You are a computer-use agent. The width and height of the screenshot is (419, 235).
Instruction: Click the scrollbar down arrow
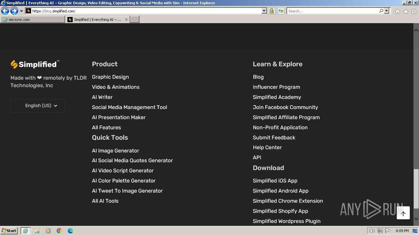(x=416, y=219)
